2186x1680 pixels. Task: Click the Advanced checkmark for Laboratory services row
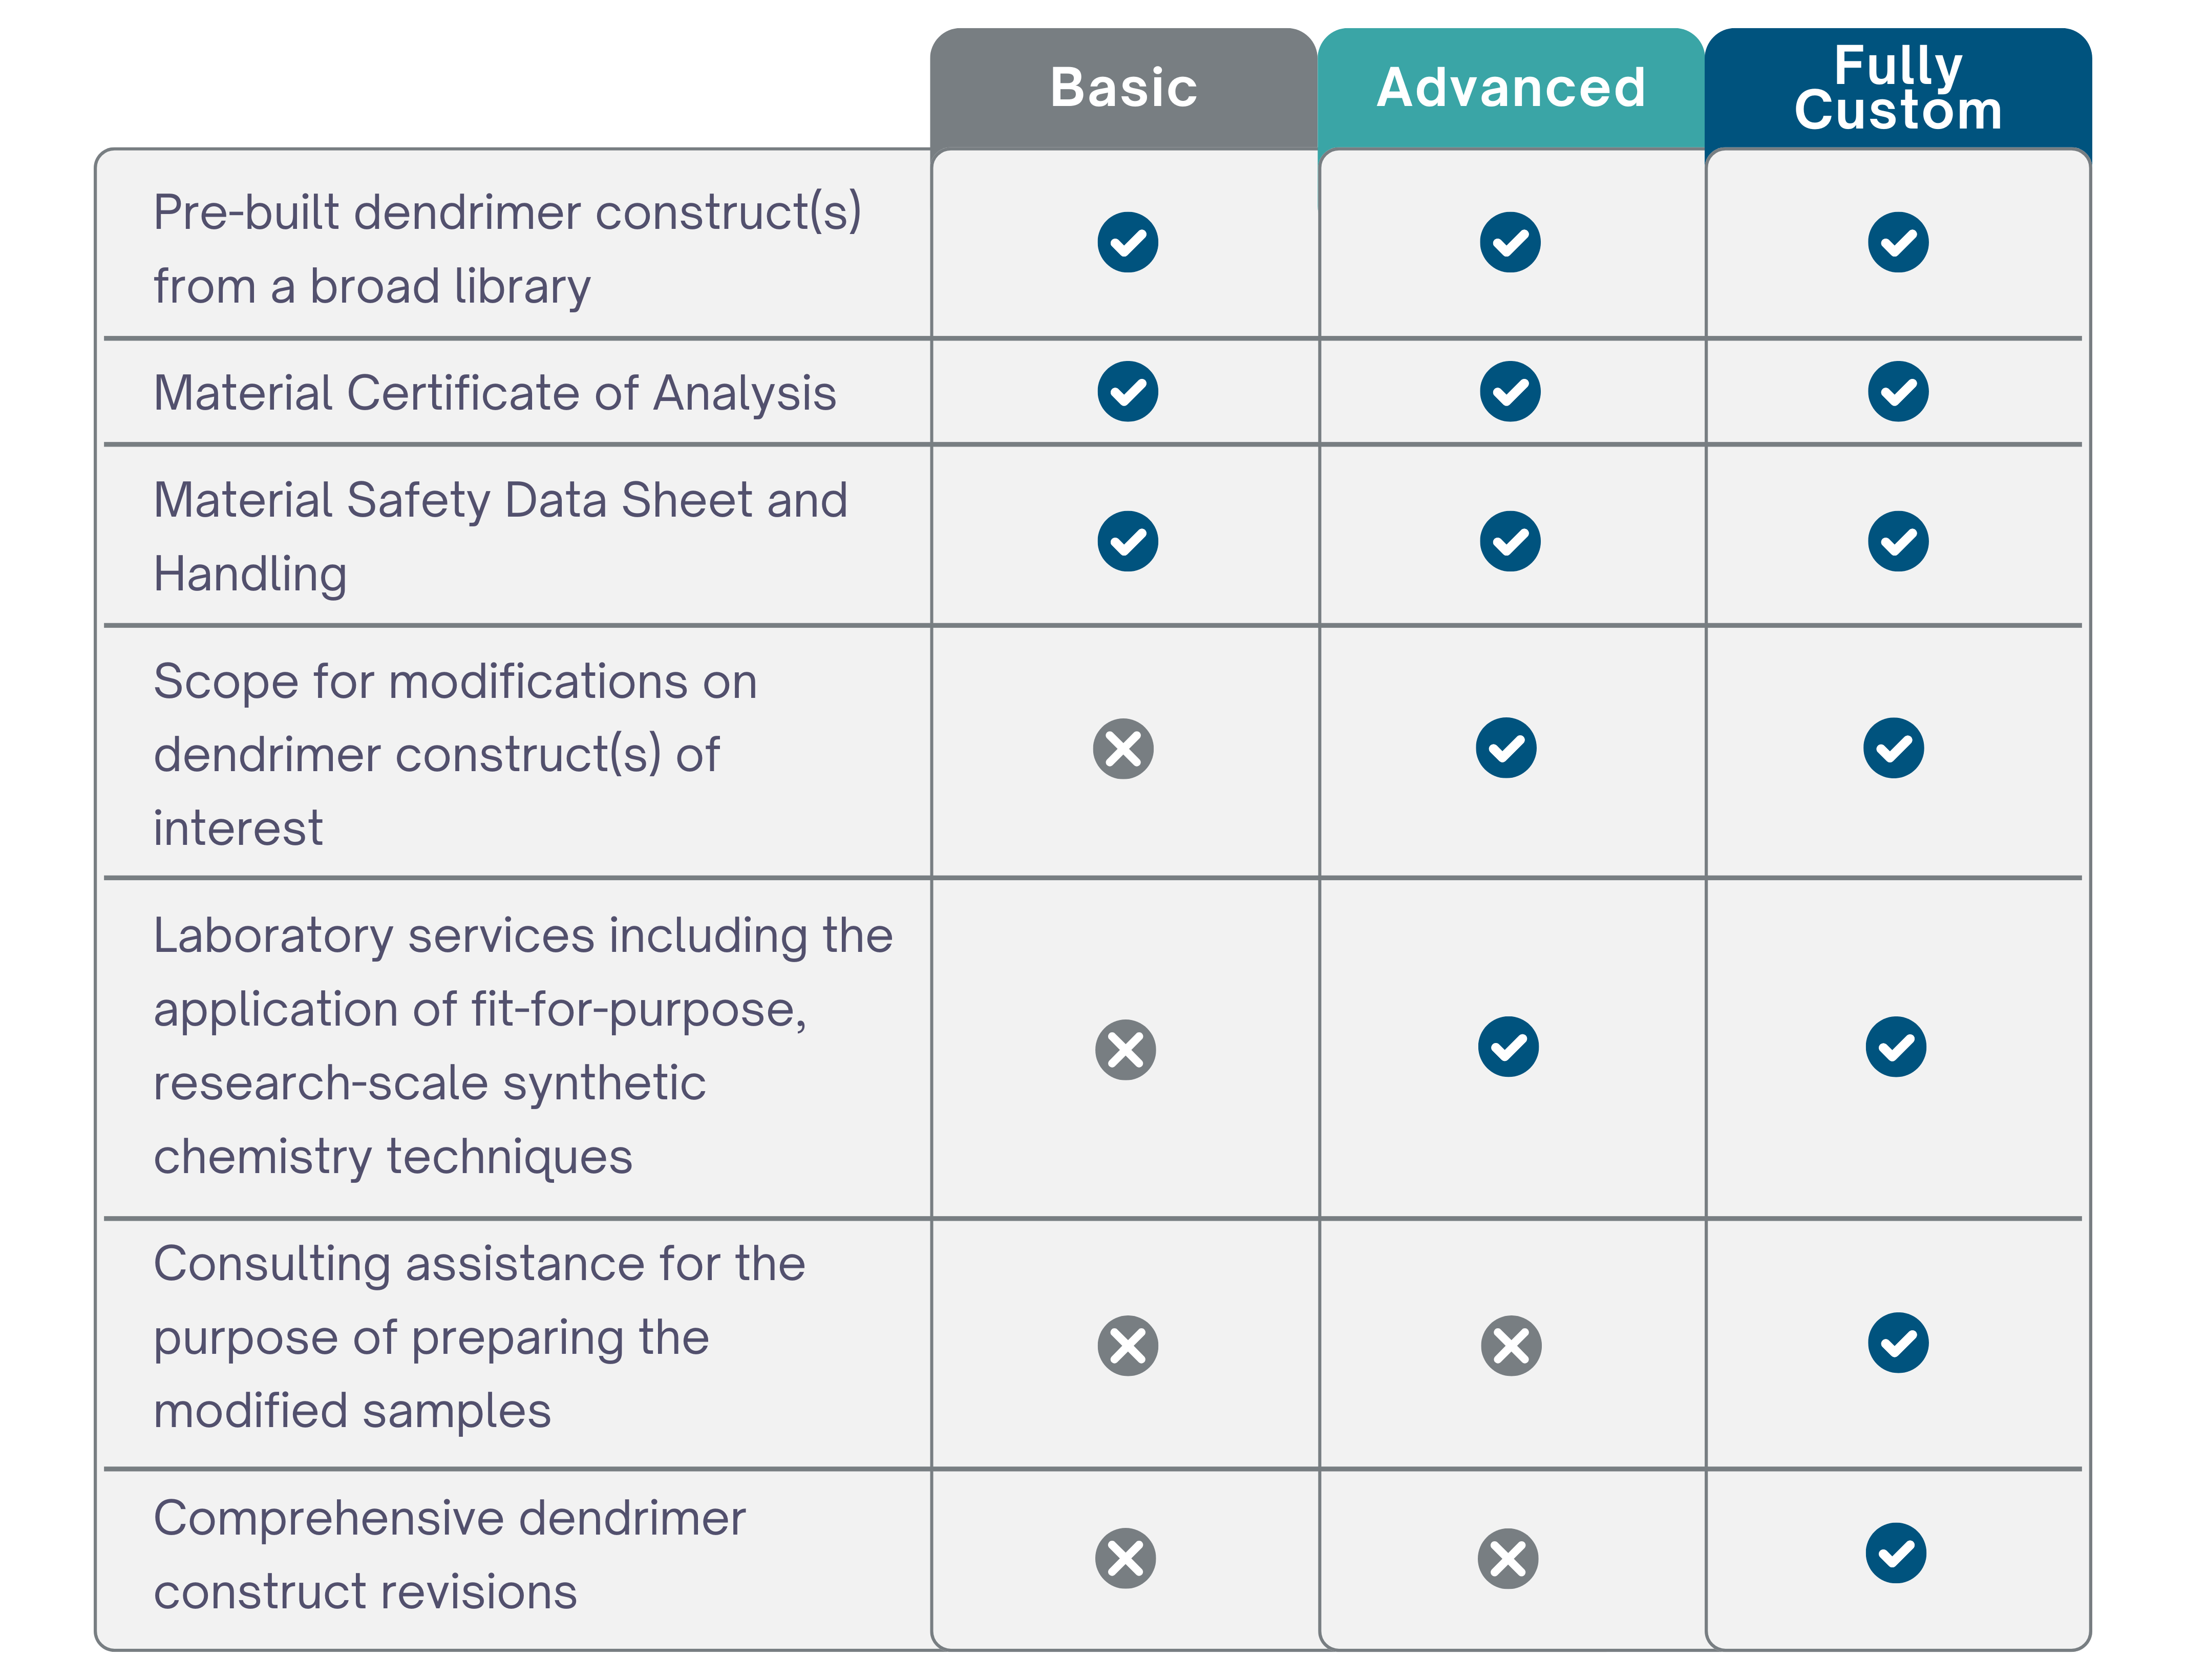(1508, 1047)
